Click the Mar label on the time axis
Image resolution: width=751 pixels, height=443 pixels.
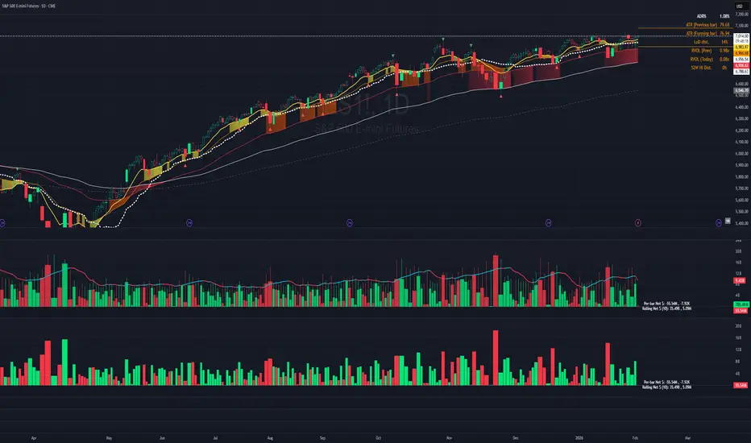[x=688, y=437]
